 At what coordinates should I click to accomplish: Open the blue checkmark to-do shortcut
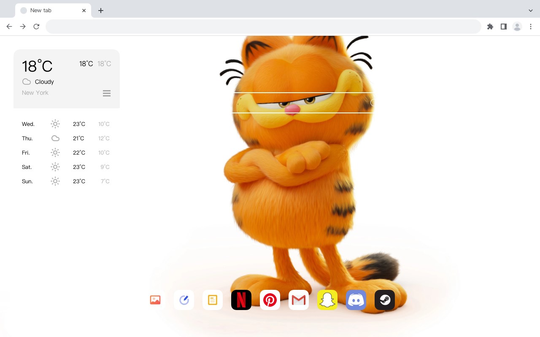pyautogui.click(x=184, y=300)
